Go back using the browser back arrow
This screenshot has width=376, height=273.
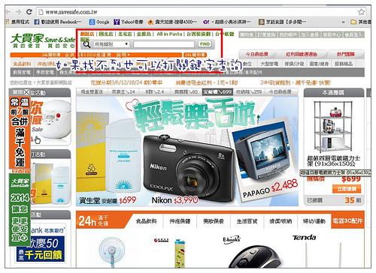point(8,12)
